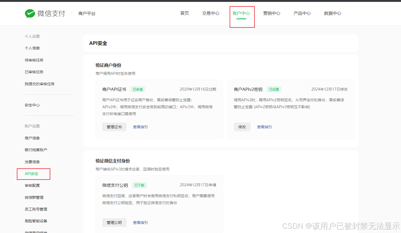Switch to the 产品中心 tab
This screenshot has width=401, height=233.
pos(302,13)
